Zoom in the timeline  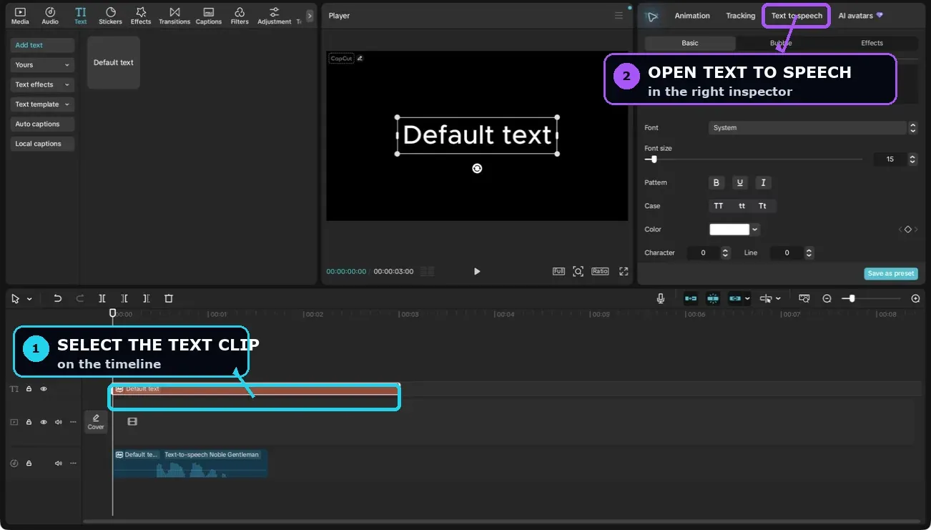point(915,299)
